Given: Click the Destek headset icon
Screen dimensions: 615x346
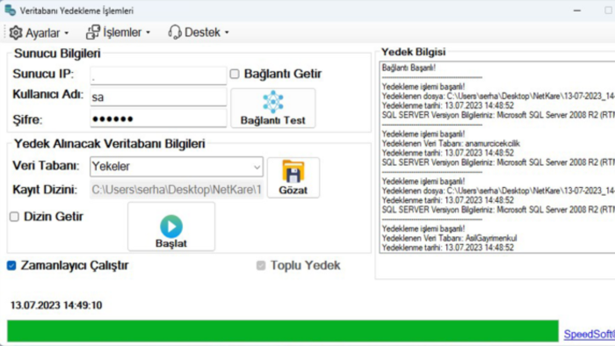Looking at the screenshot, I should tap(175, 32).
